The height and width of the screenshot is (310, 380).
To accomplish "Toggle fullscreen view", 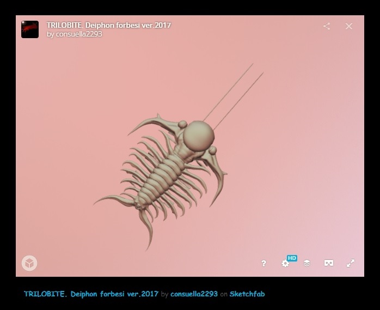I will pyautogui.click(x=351, y=263).
